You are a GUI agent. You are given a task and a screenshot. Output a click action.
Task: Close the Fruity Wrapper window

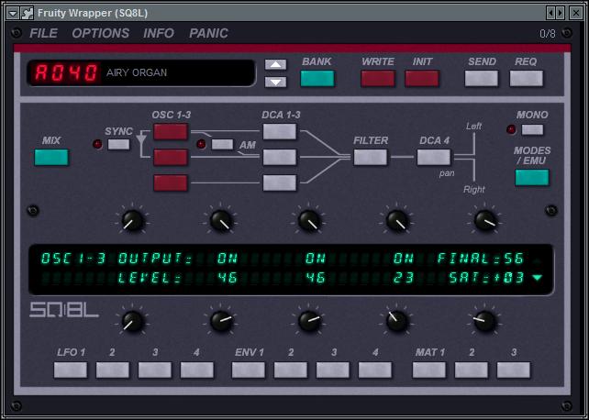click(576, 13)
